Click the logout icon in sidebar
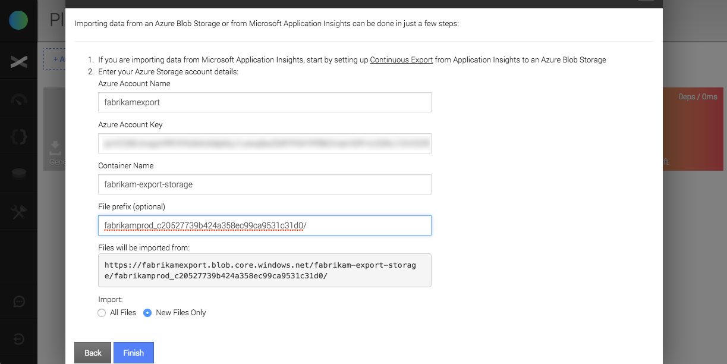The image size is (727, 364). coord(18,339)
